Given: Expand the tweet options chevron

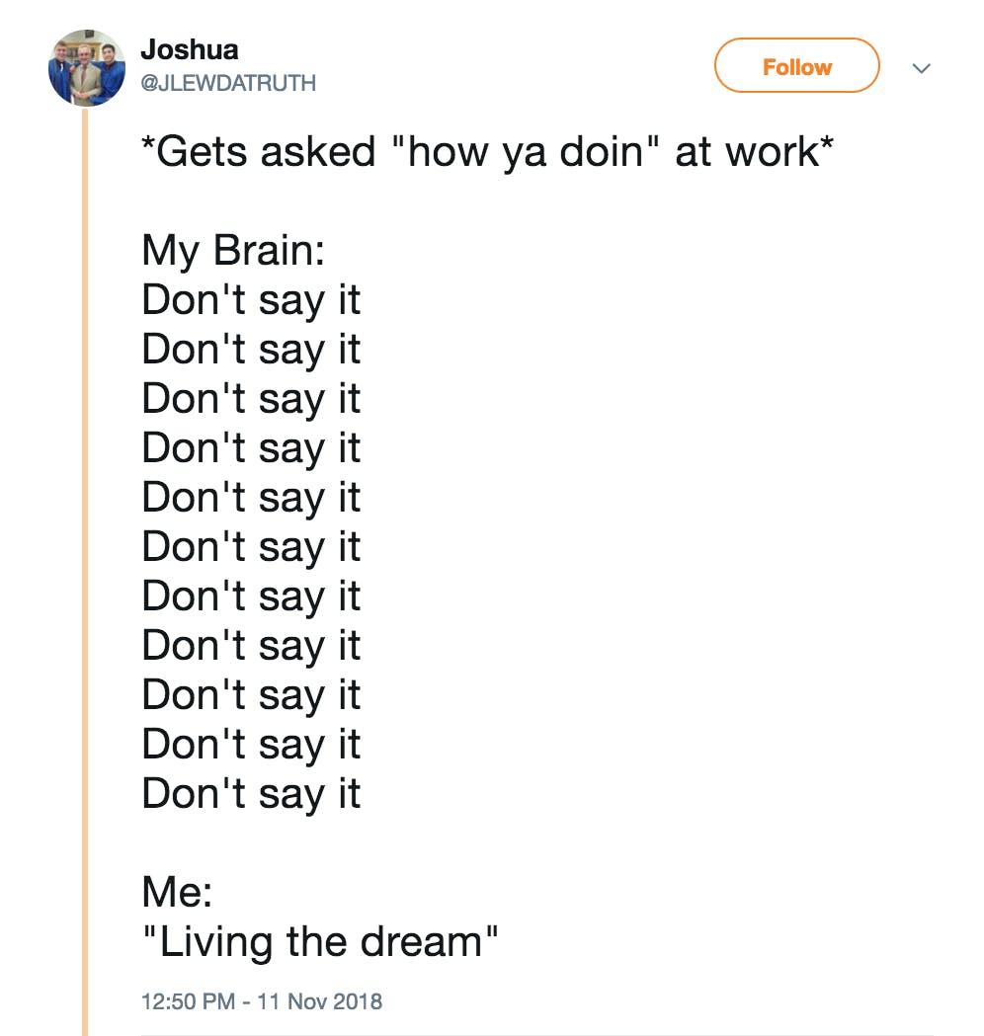Looking at the screenshot, I should pyautogui.click(x=921, y=68).
